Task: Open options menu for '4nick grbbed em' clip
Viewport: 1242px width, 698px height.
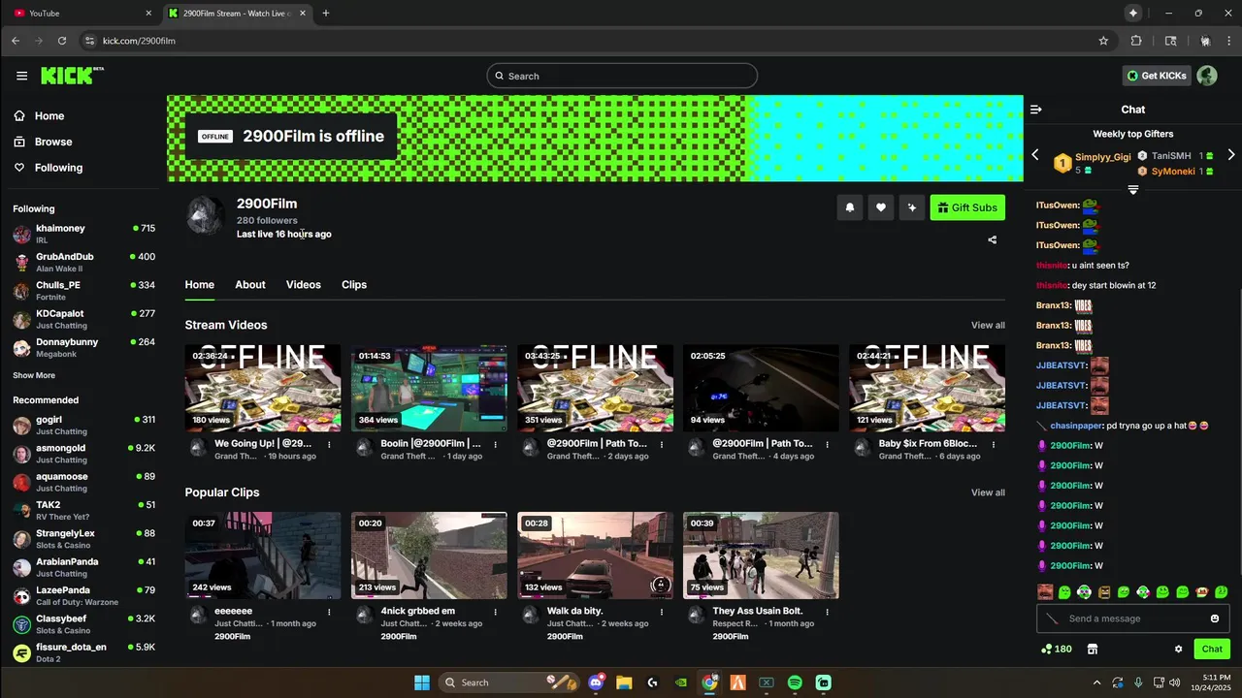Action: [x=495, y=612]
